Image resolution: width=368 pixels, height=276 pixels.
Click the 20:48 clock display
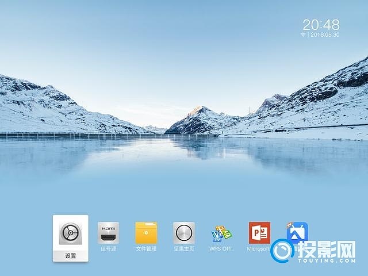coord(321,24)
